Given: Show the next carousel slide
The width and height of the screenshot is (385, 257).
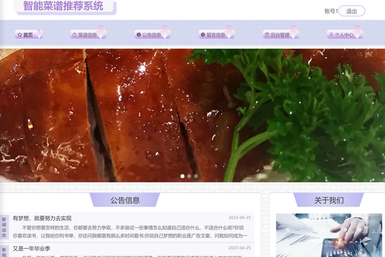Looking at the screenshot, I should coord(378,115).
